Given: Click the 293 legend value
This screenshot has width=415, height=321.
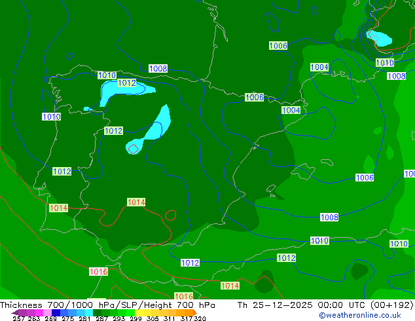Looking at the screenshot, I should (x=119, y=318).
